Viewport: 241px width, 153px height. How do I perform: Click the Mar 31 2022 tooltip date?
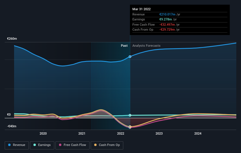141,9
